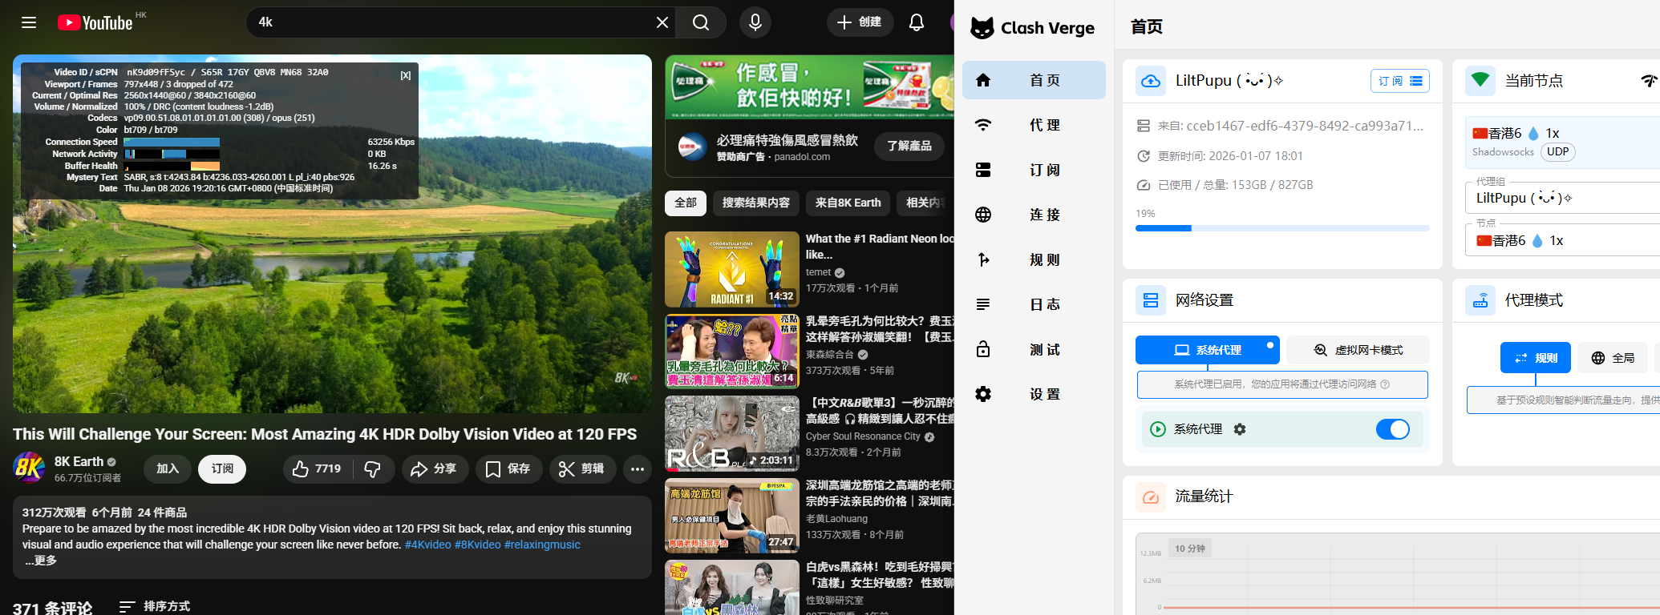Open the video's more actions ellipsis
Screen dimensions: 1660x615
638,469
